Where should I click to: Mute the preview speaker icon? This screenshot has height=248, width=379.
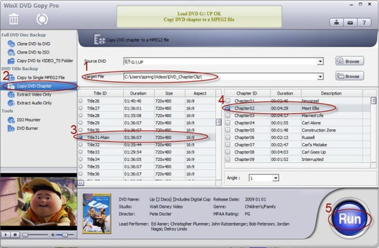tap(53, 235)
